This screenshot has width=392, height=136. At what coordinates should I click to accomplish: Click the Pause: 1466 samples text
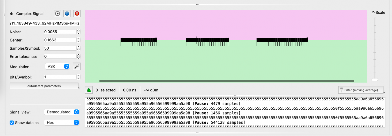click(x=217, y=113)
